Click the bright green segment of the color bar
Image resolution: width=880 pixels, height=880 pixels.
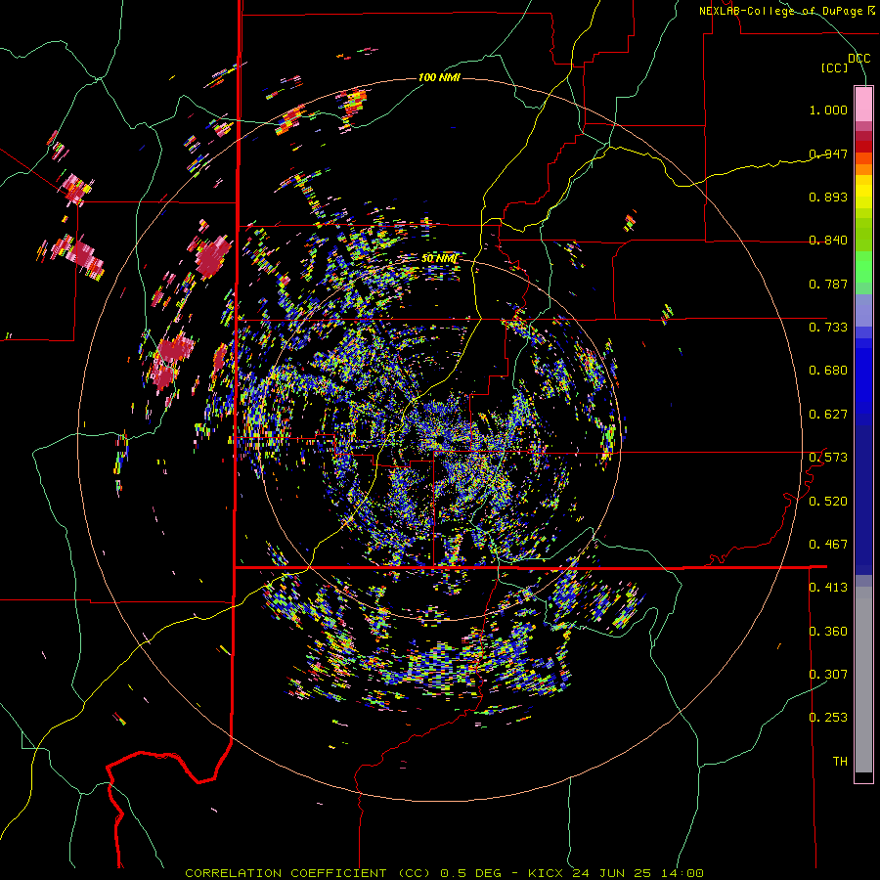tap(863, 267)
